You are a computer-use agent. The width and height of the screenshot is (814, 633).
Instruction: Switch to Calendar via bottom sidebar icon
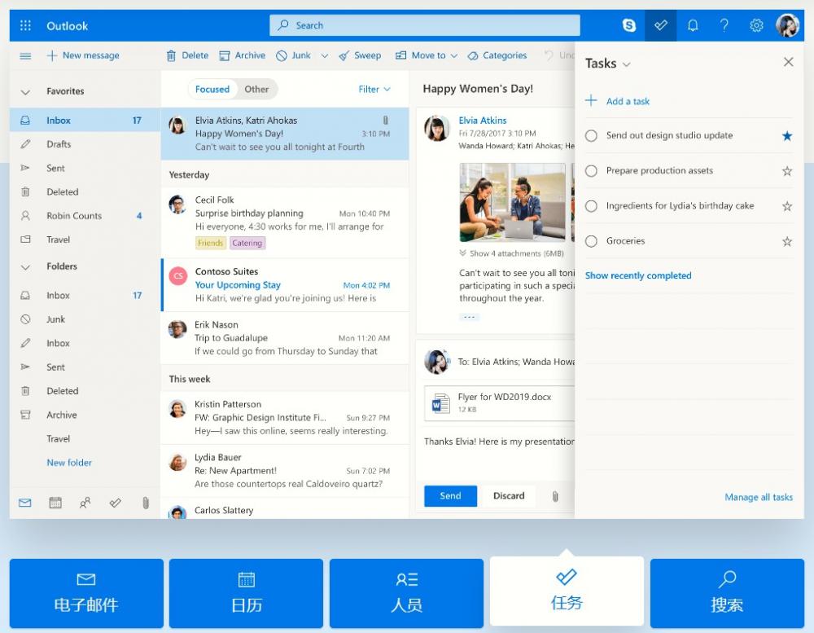click(55, 503)
